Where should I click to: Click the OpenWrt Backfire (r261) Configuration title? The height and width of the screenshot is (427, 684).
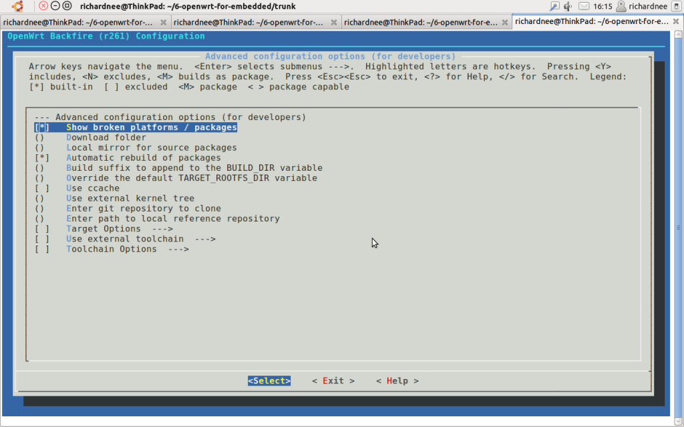point(106,36)
